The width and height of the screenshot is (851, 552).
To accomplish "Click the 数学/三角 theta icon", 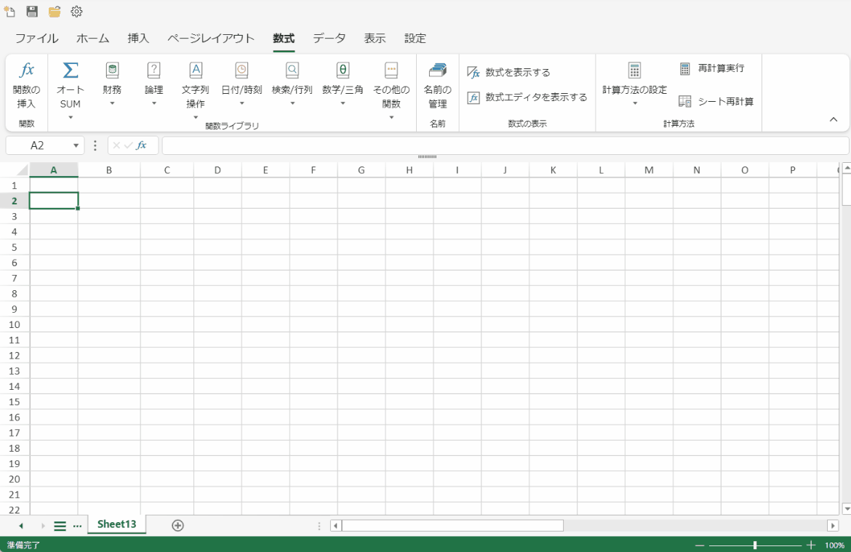I will point(343,70).
